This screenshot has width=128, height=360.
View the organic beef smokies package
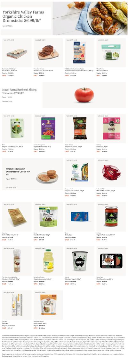79,173
